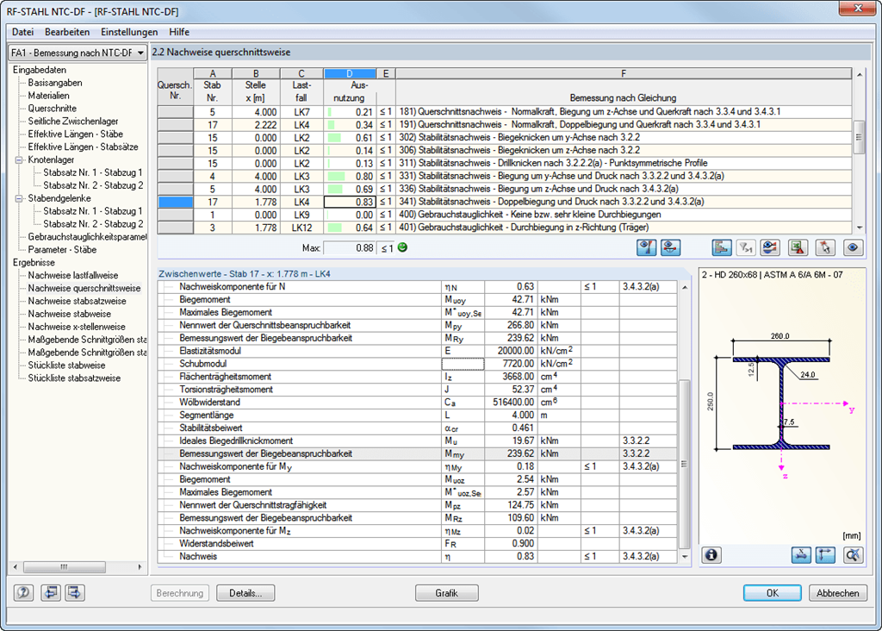Click the Max value field 0.88
Image resolution: width=882 pixels, height=631 pixels.
pos(350,248)
